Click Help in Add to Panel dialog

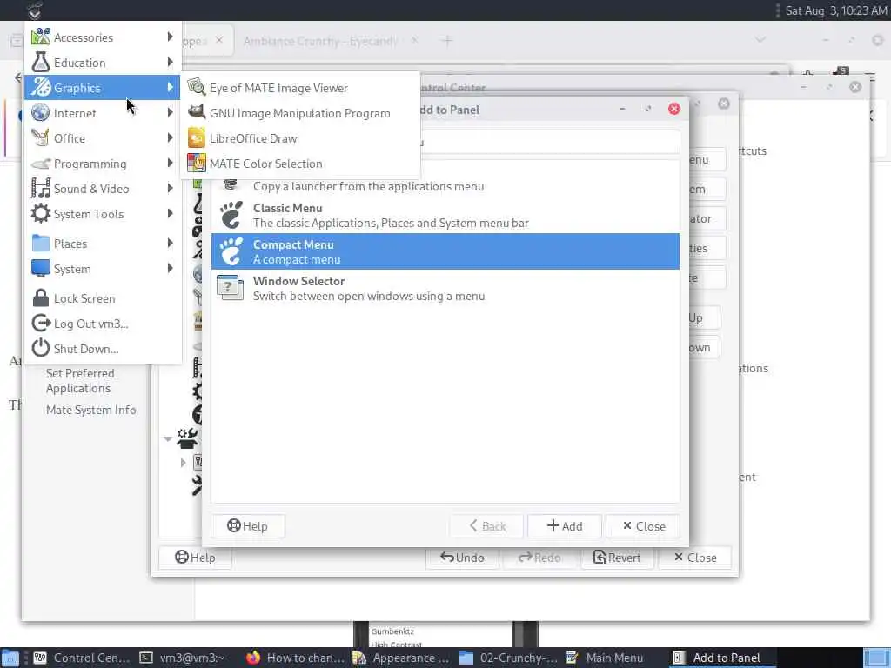(248, 526)
